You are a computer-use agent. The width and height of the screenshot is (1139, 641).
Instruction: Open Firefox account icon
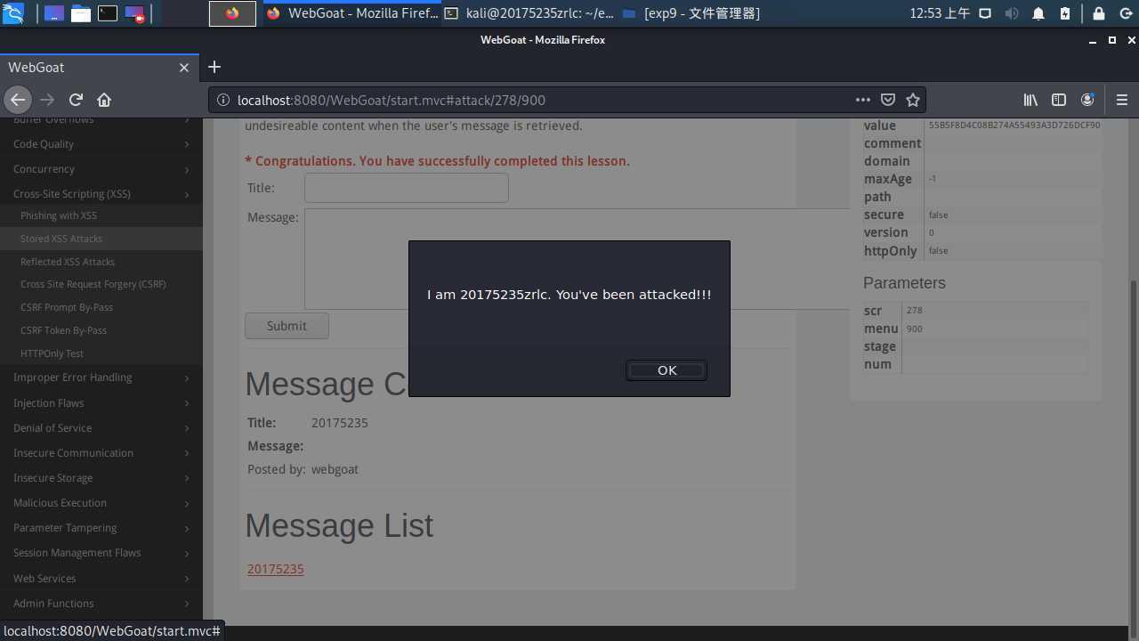pyautogui.click(x=1087, y=101)
